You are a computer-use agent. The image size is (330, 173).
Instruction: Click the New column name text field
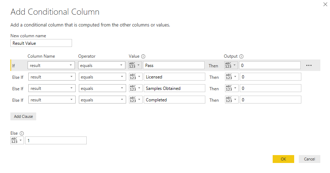41,43
